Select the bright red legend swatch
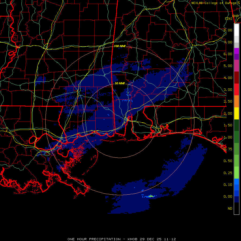Viewport: 241px width, 241px height. [x=236, y=89]
